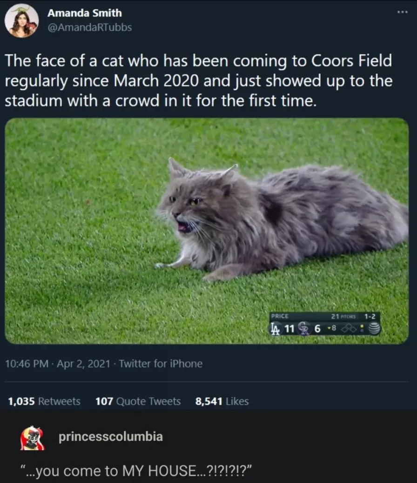Open princesscolumbia's blog username
The width and height of the screenshot is (417, 483).
(111, 437)
